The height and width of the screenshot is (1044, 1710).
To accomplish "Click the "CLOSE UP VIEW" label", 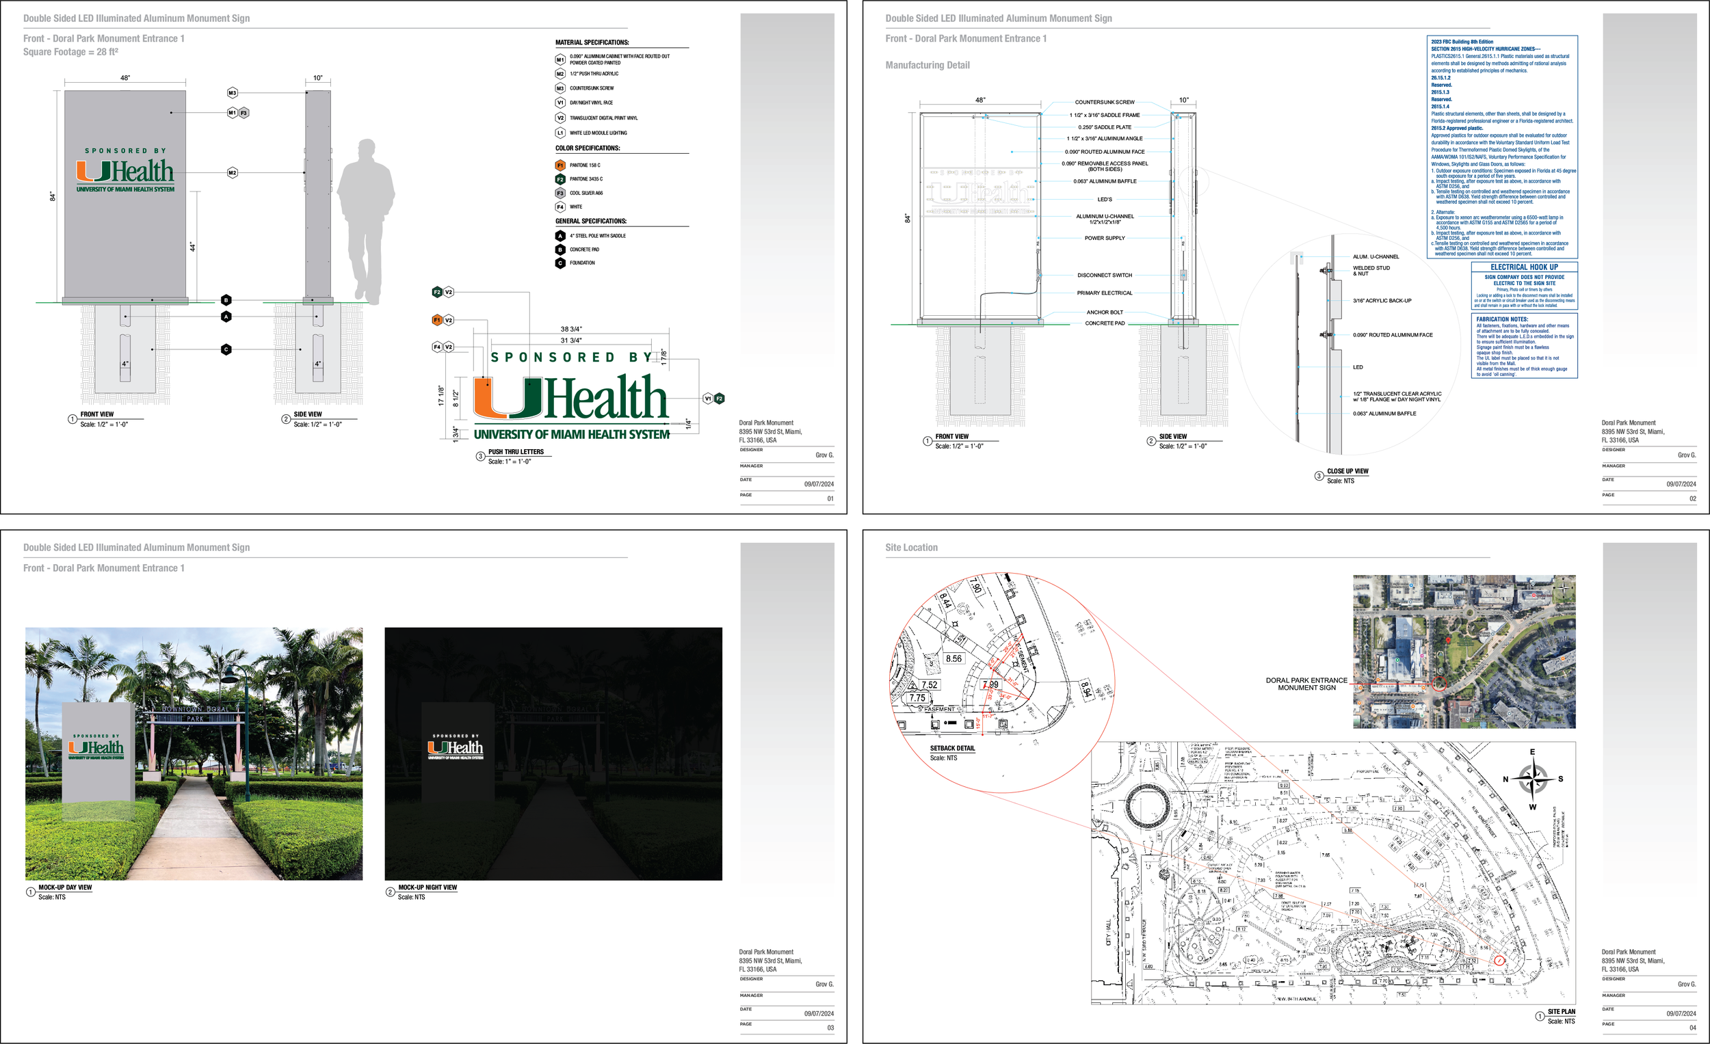I will [x=1347, y=471].
